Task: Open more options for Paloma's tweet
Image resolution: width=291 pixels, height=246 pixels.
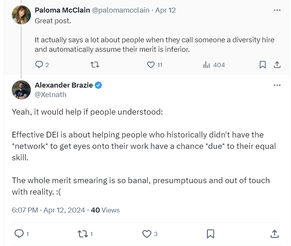Action: [277, 10]
